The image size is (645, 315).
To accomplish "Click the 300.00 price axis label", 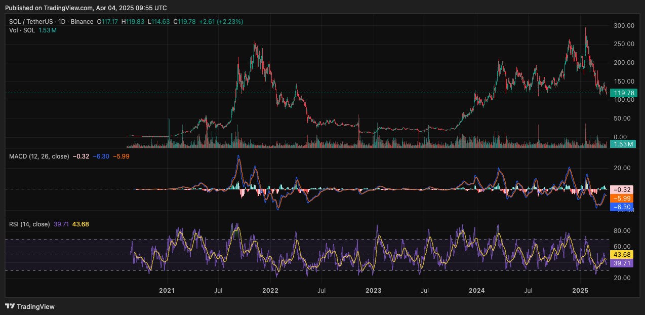I will pyautogui.click(x=623, y=25).
